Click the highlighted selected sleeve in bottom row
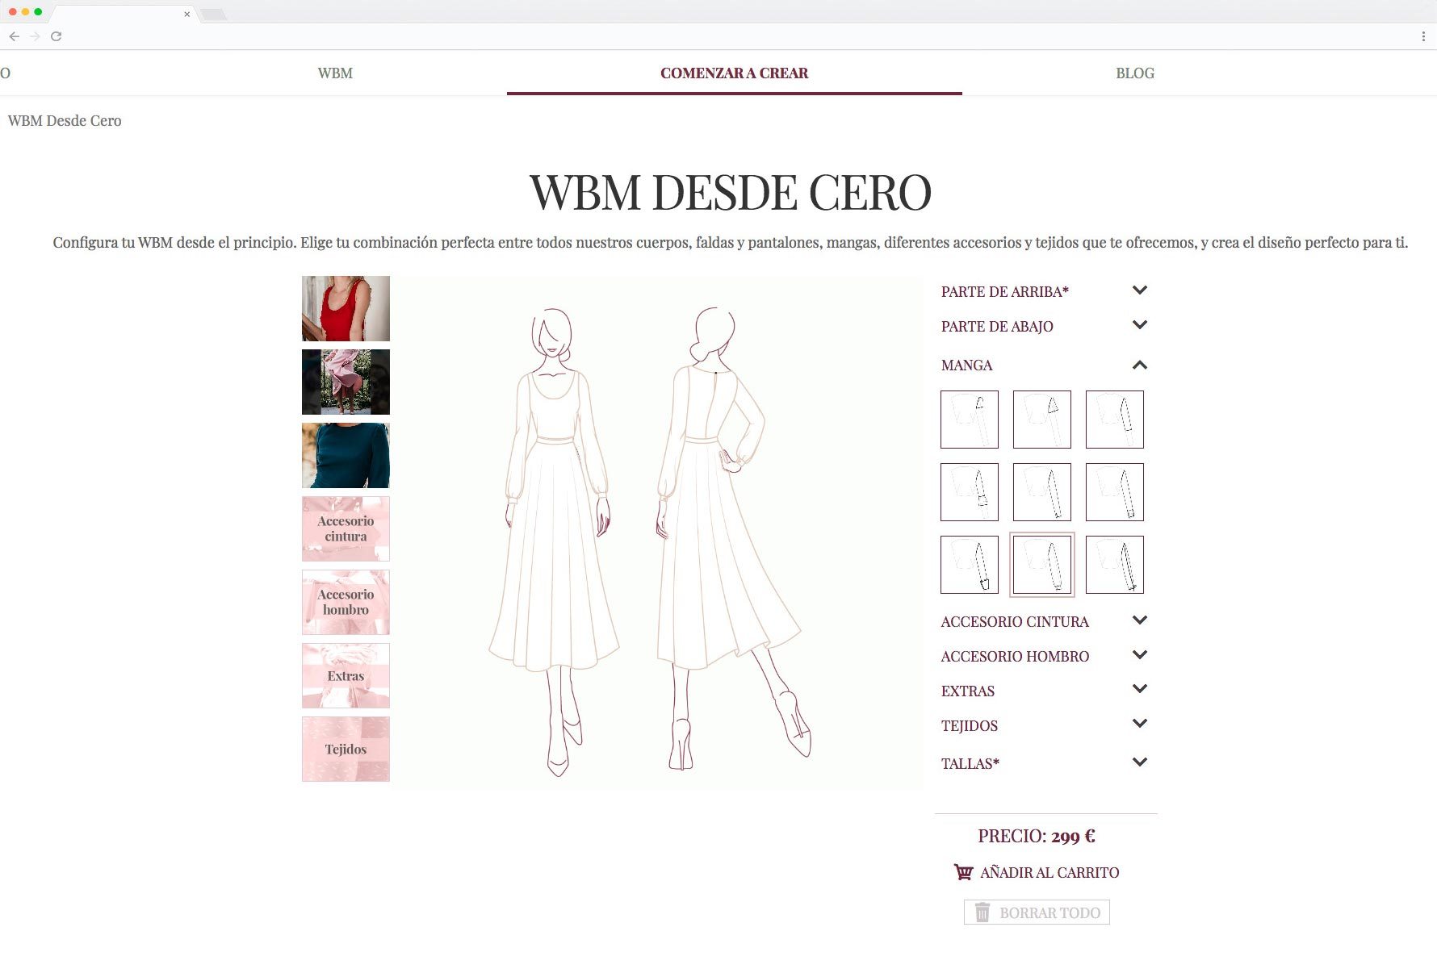 [1042, 565]
